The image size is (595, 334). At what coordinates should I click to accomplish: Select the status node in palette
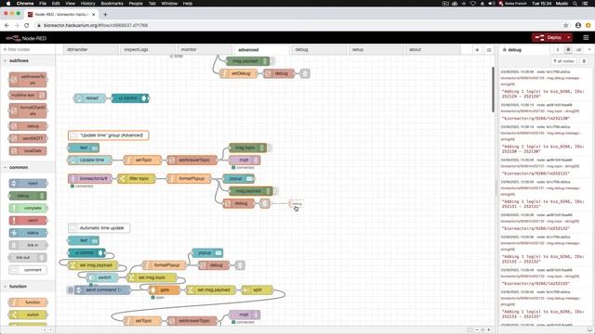point(28,233)
